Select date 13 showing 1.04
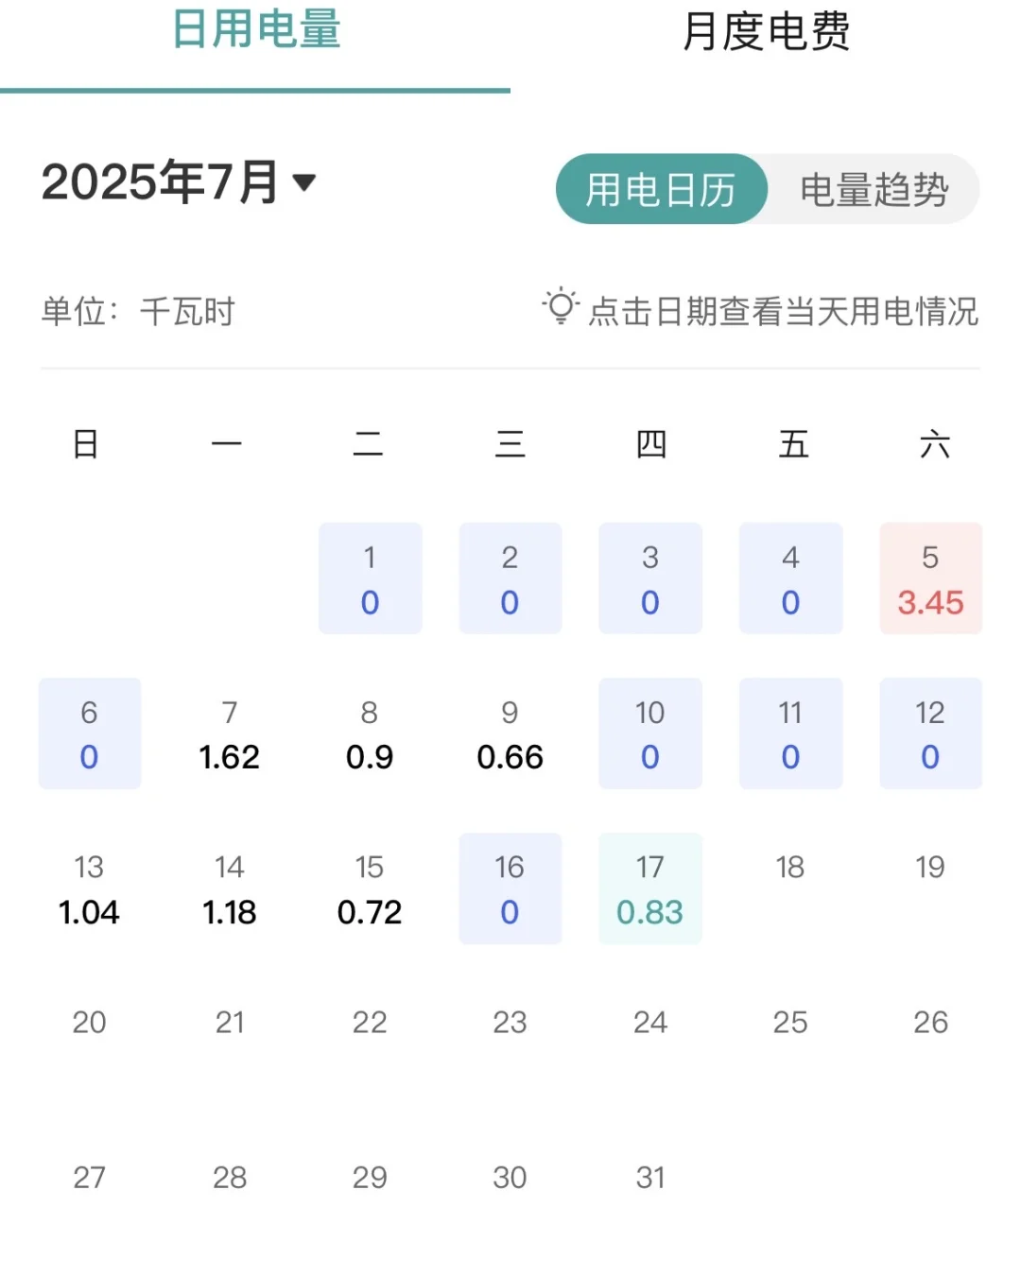This screenshot has width=1021, height=1276. click(90, 888)
